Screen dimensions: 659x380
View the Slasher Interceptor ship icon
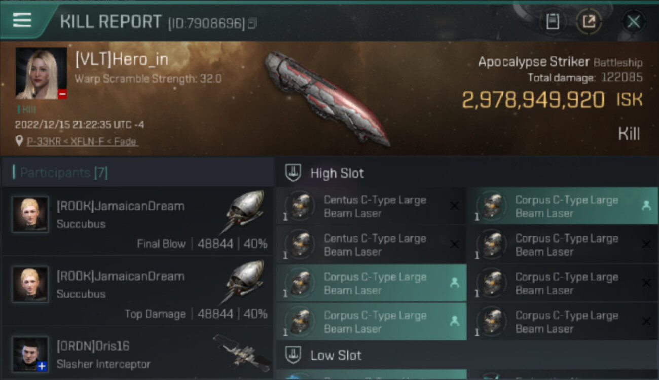pyautogui.click(x=241, y=353)
